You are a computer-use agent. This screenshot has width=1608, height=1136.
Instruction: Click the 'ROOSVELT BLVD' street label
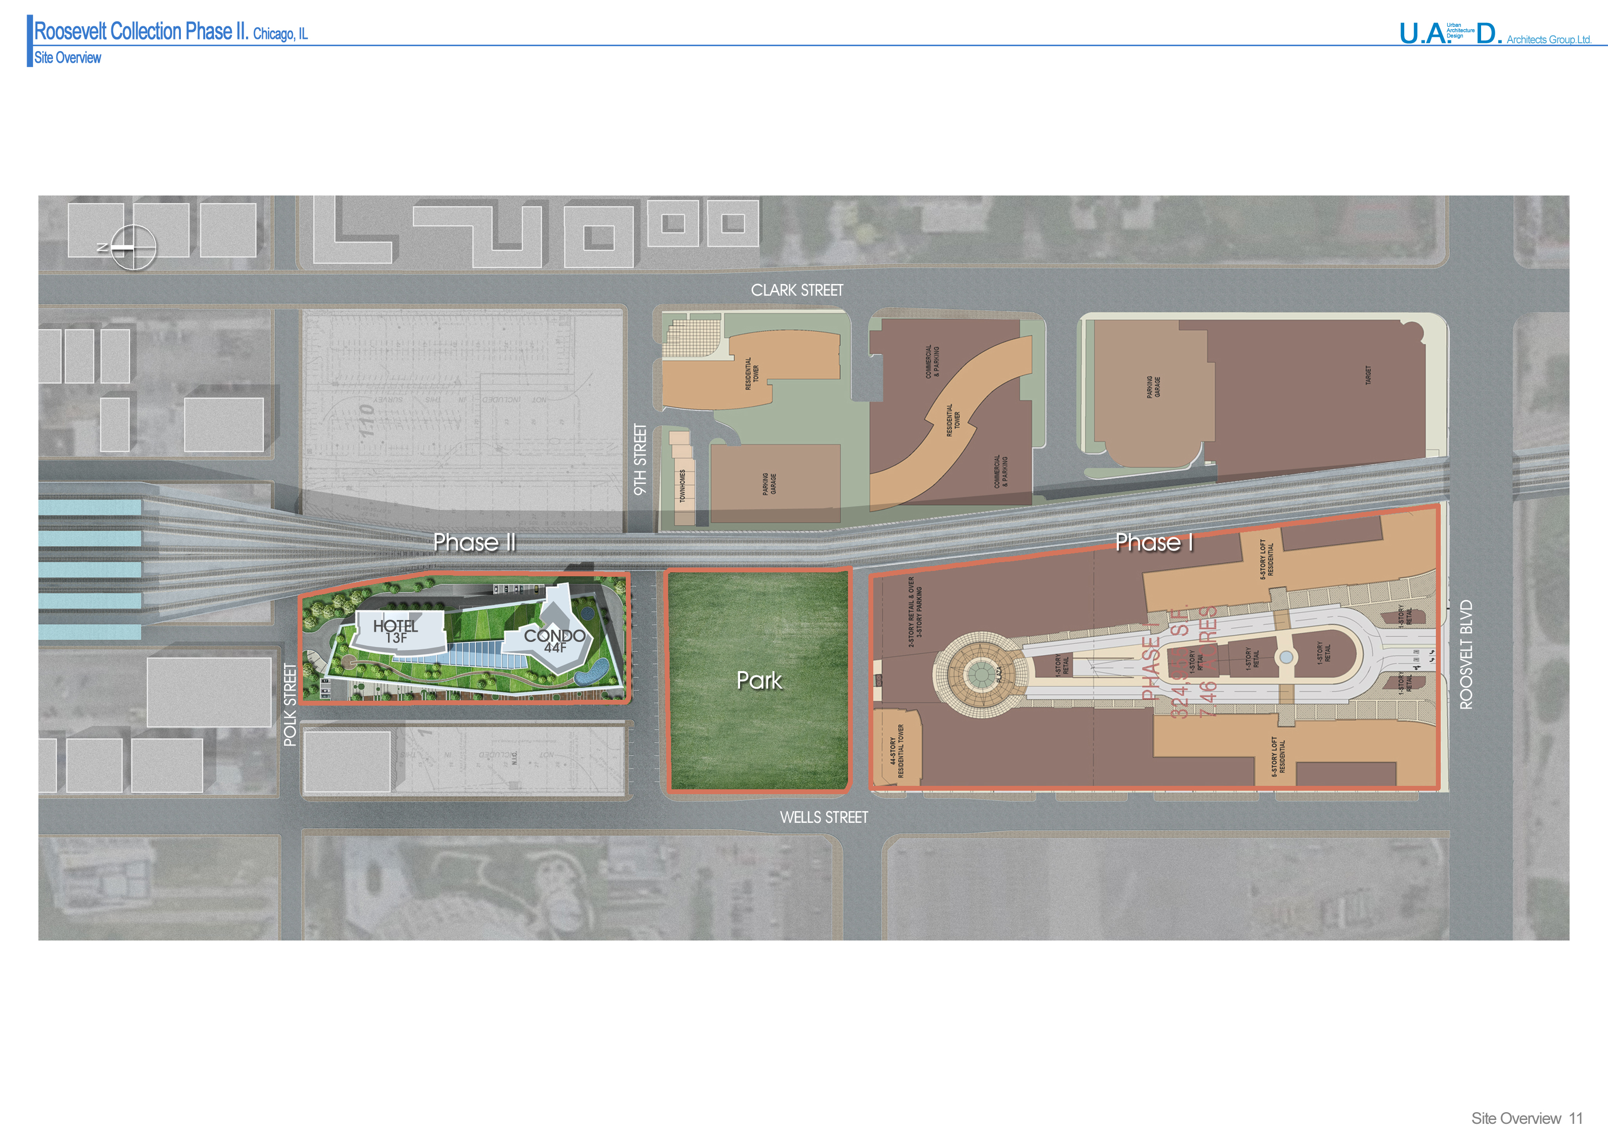coord(1466,655)
